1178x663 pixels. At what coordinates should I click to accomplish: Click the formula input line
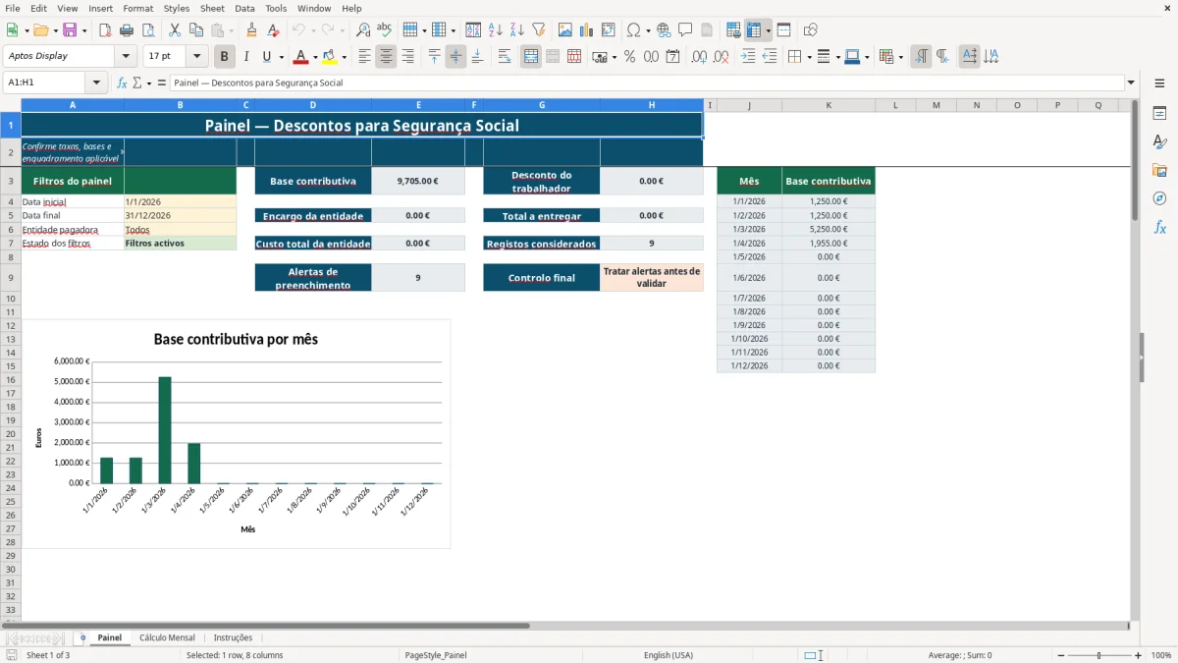pyautogui.click(x=647, y=83)
